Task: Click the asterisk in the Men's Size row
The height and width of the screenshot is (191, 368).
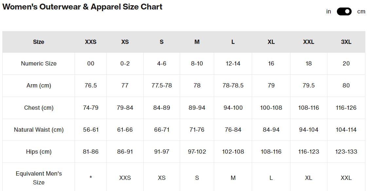Action: tap(91, 178)
